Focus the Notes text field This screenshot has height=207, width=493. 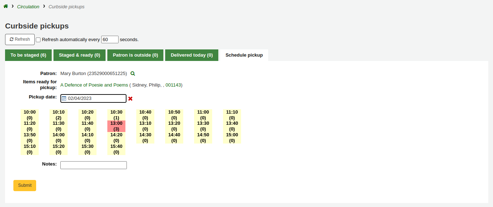pyautogui.click(x=94, y=165)
